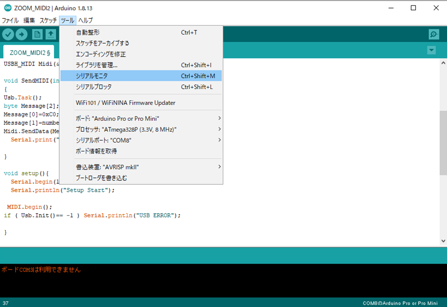This screenshot has height=307, width=447.
Task: Open the 編集 menu
Action: [x=29, y=21]
